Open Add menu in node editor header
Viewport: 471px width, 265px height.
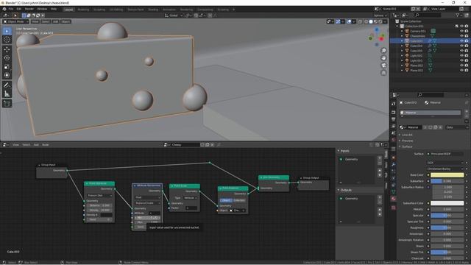36,145
